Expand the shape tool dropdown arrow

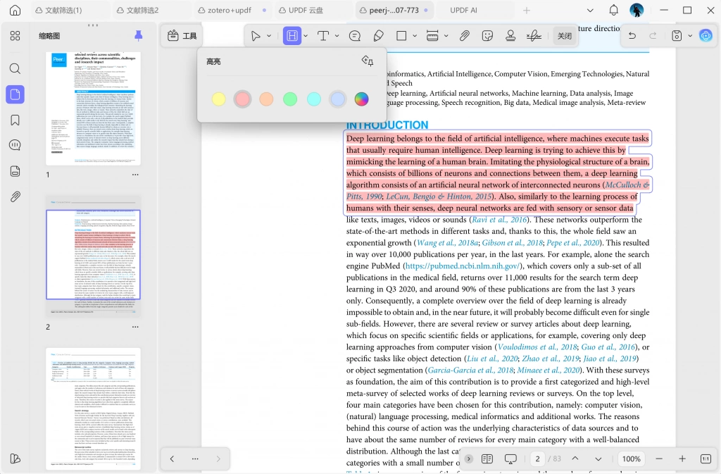(415, 36)
